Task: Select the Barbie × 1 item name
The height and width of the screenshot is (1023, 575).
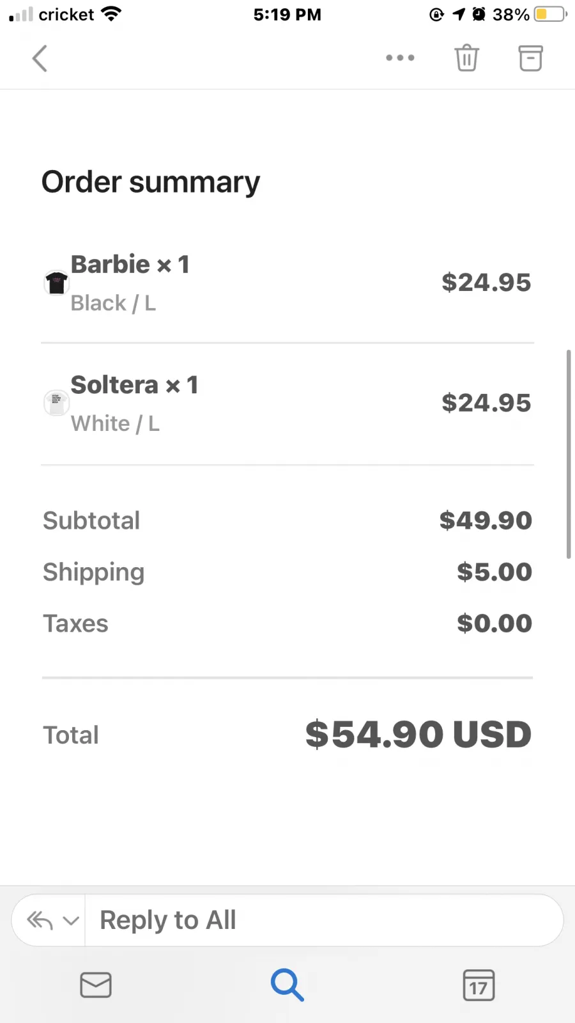Action: coord(130,264)
